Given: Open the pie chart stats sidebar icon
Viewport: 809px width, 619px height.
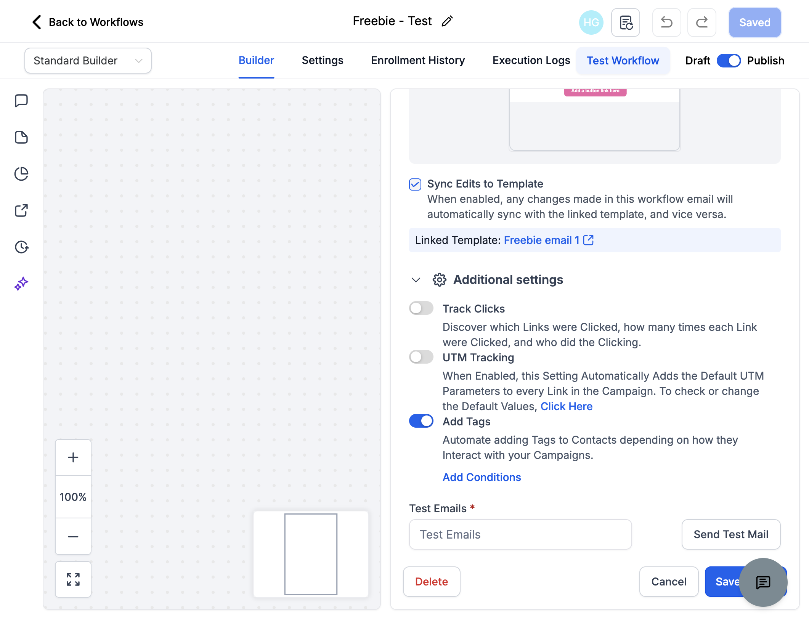Looking at the screenshot, I should [x=21, y=174].
